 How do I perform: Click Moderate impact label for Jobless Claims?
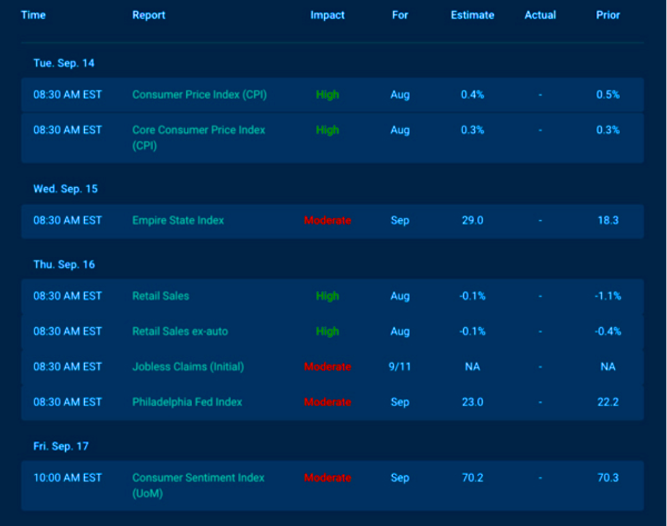click(327, 366)
